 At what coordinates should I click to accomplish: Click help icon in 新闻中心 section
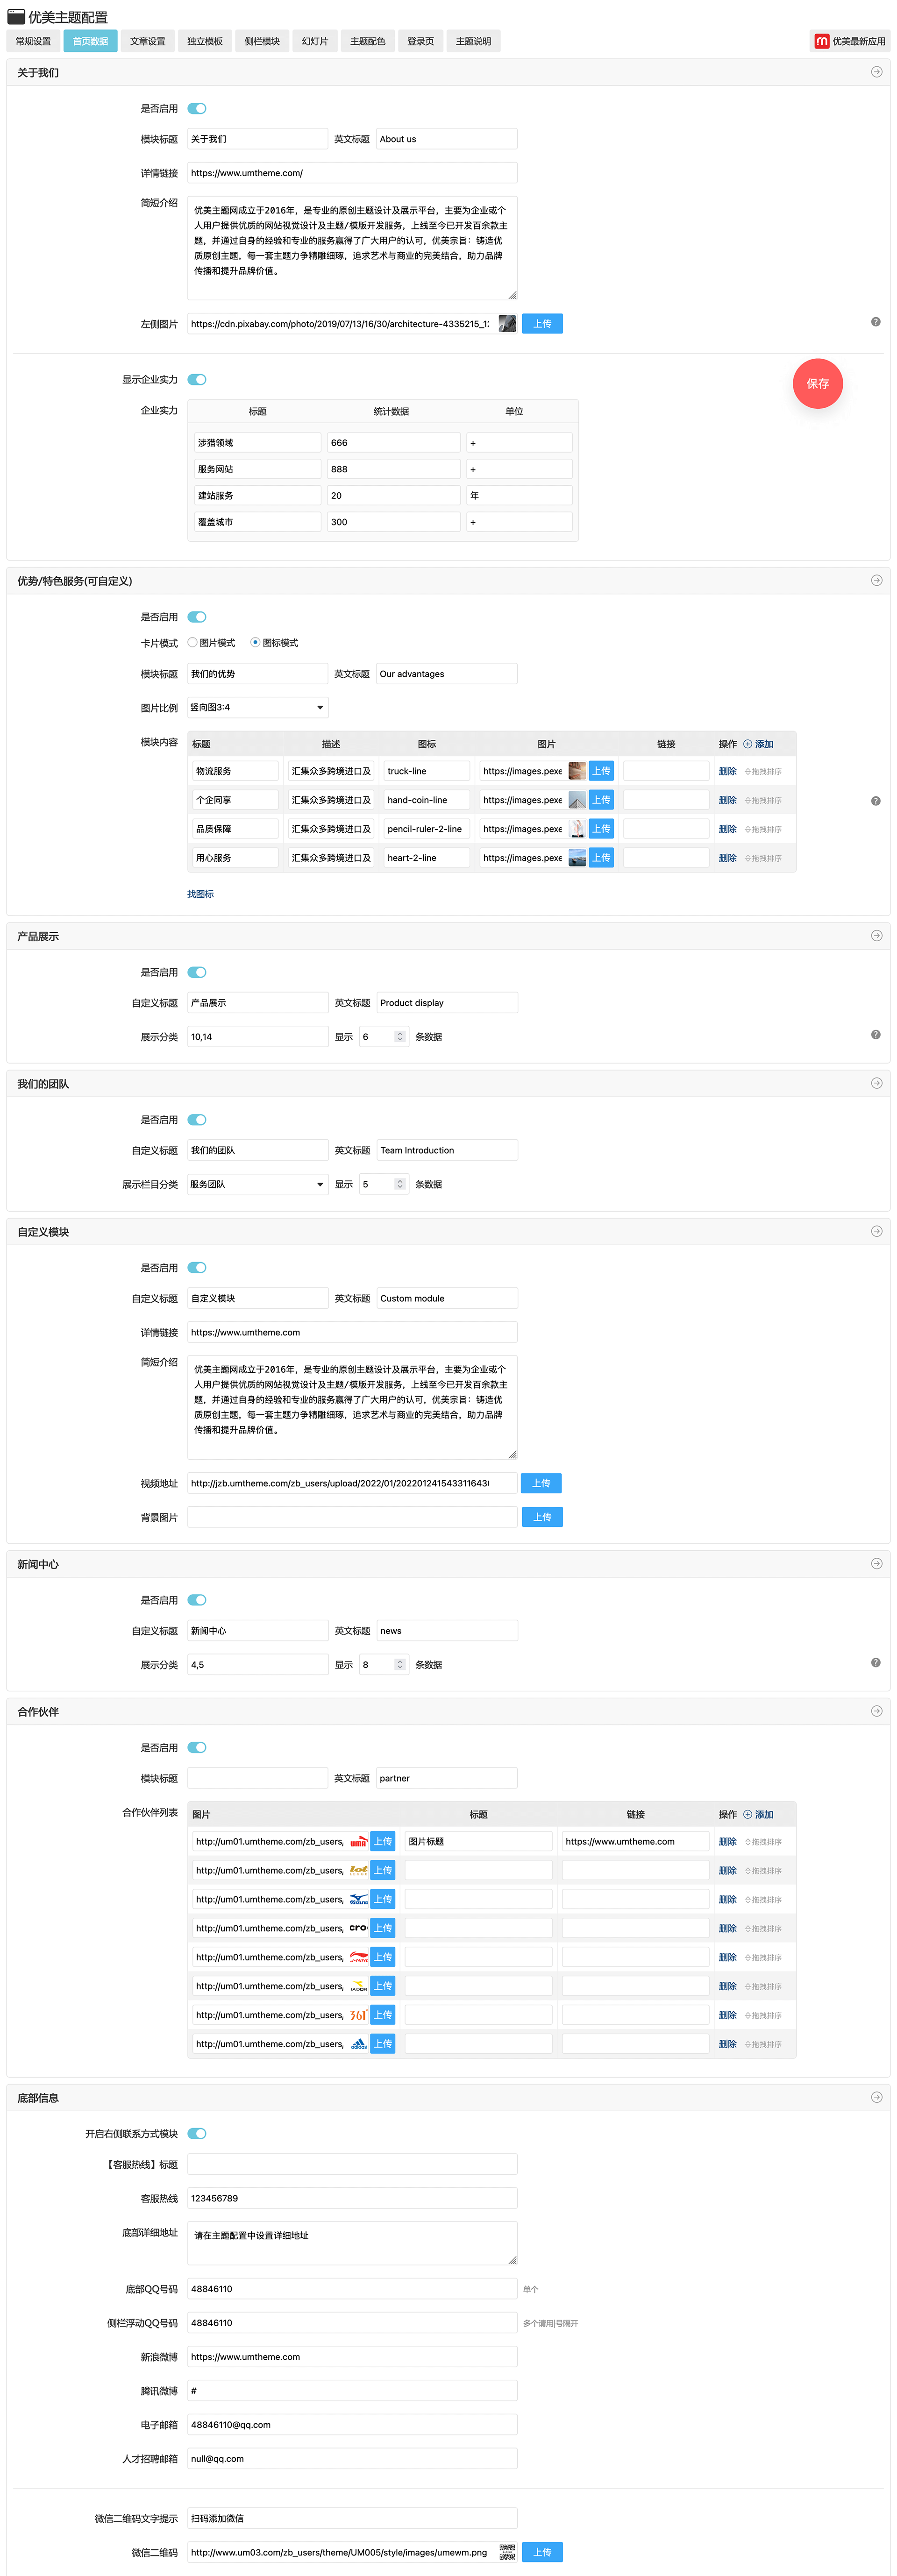point(875,1663)
